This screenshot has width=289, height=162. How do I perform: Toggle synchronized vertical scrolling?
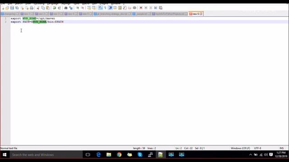coord(89,8)
